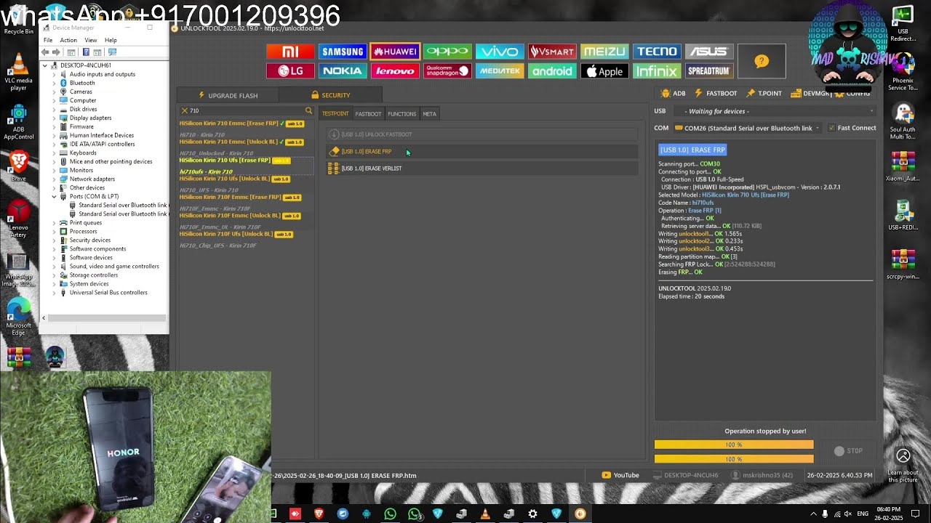Viewport: 931px width, 523px height.
Task: Select the MediaTek brand logo
Action: click(500, 71)
